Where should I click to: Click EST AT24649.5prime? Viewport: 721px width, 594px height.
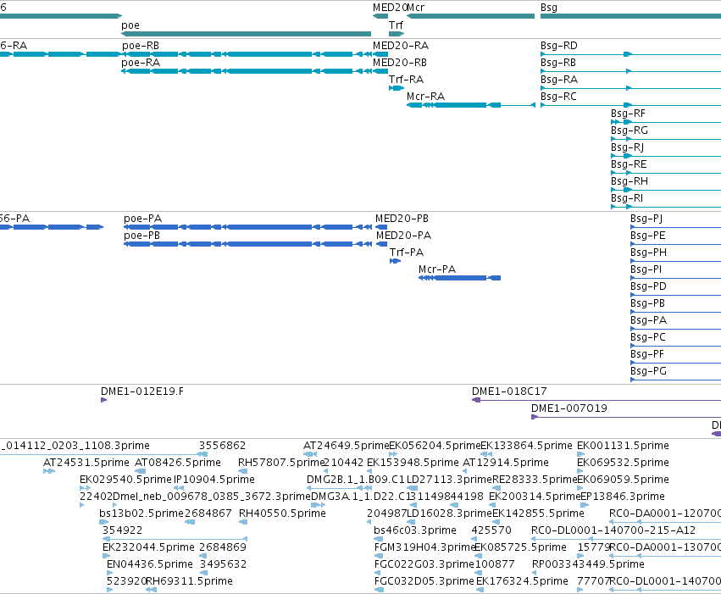(x=347, y=446)
